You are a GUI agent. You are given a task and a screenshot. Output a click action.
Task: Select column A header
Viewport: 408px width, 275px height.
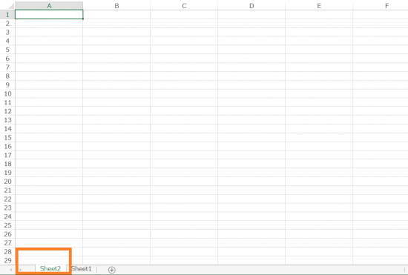tap(49, 6)
